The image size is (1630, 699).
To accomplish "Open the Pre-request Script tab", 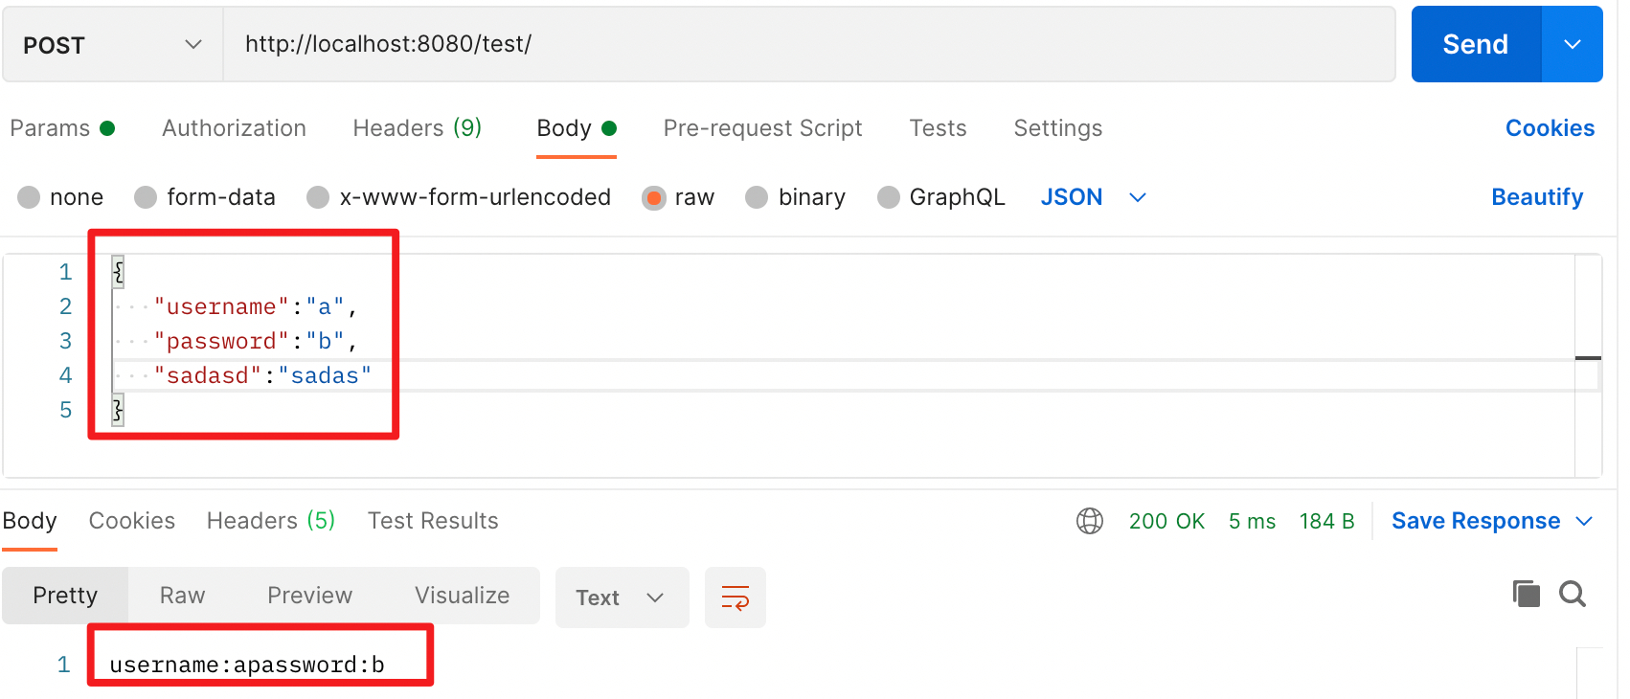I will click(762, 128).
